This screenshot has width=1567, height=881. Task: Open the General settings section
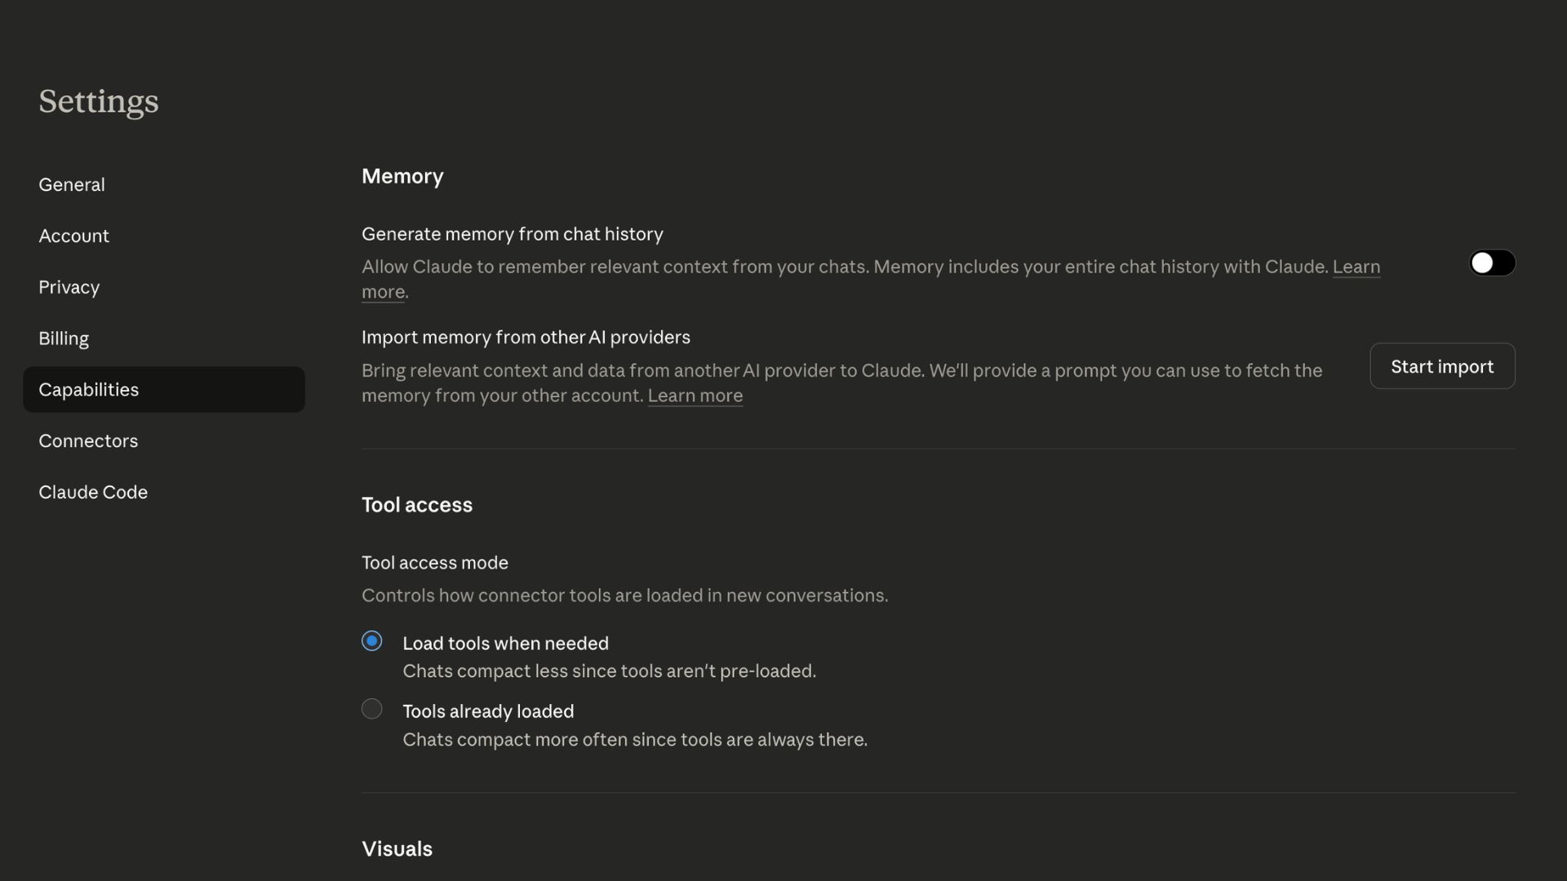[72, 184]
